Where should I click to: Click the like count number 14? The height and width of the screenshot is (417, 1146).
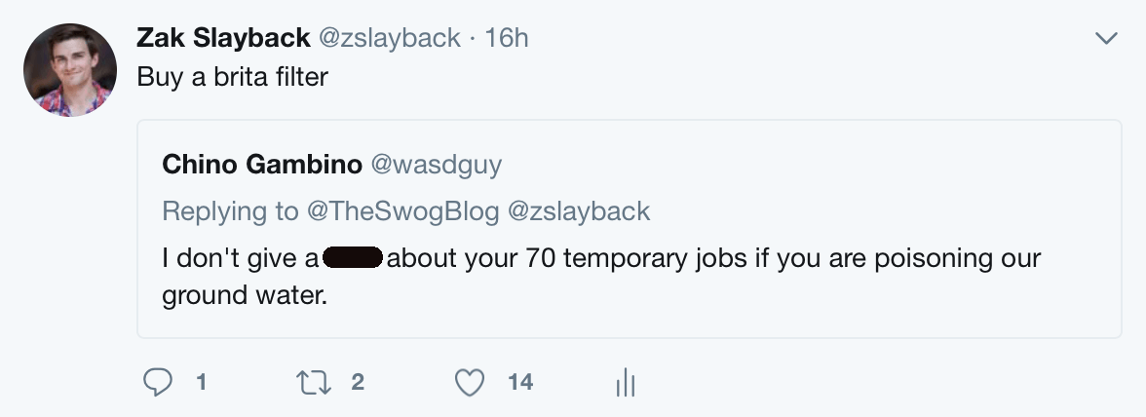click(x=520, y=383)
